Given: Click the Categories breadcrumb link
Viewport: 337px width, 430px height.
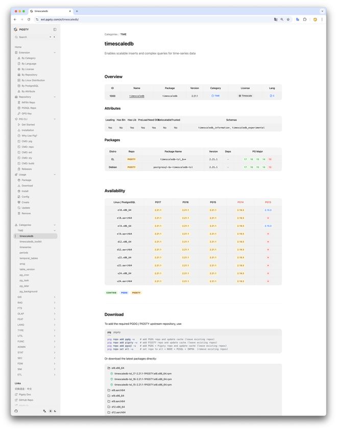Looking at the screenshot, I should click(111, 34).
